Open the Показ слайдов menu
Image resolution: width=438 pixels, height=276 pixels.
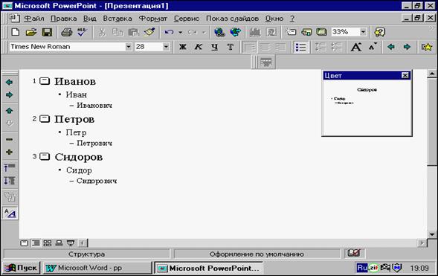233,19
